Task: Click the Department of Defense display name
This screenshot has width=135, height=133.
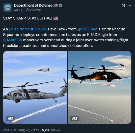Action: click(x=33, y=5)
